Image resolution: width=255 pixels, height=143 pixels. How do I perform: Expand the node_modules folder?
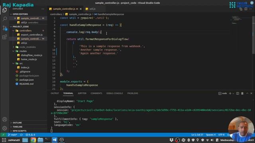[27, 47]
